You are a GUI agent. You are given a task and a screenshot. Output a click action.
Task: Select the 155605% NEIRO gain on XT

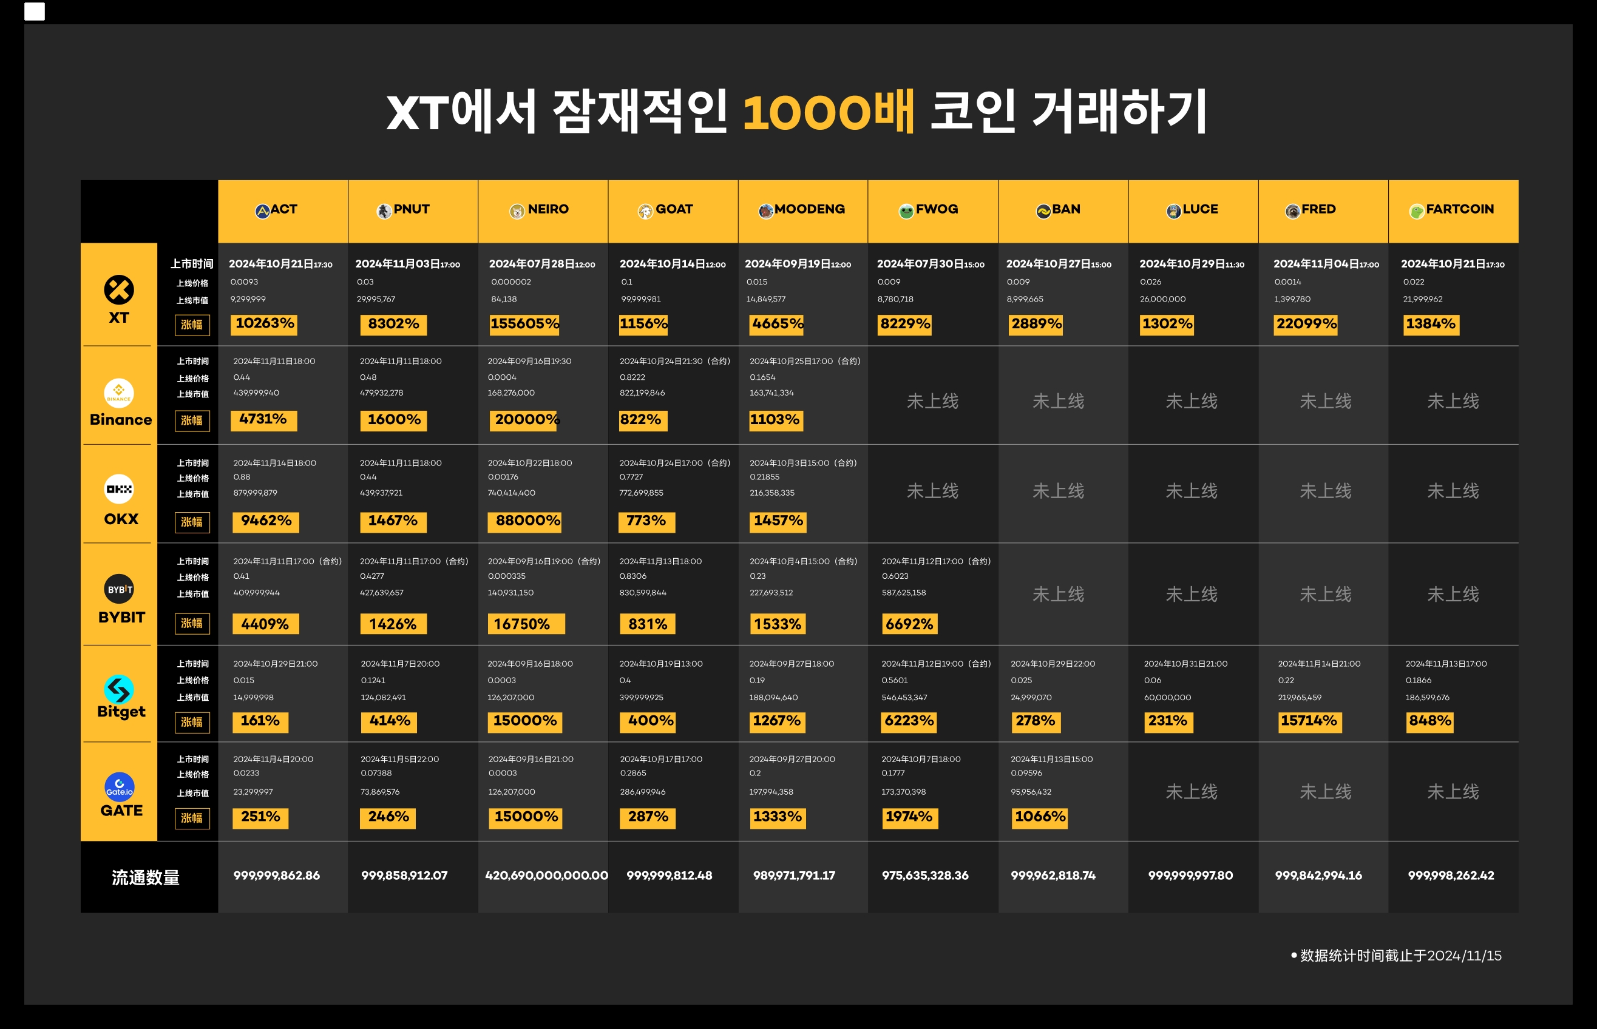525,324
